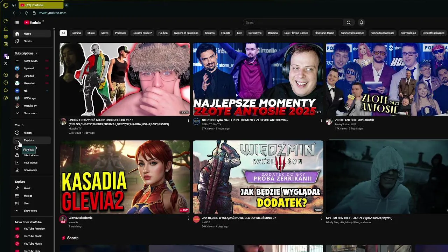The height and width of the screenshot is (252, 448).
Task: Select the Esports filter chip
Action: [226, 33]
